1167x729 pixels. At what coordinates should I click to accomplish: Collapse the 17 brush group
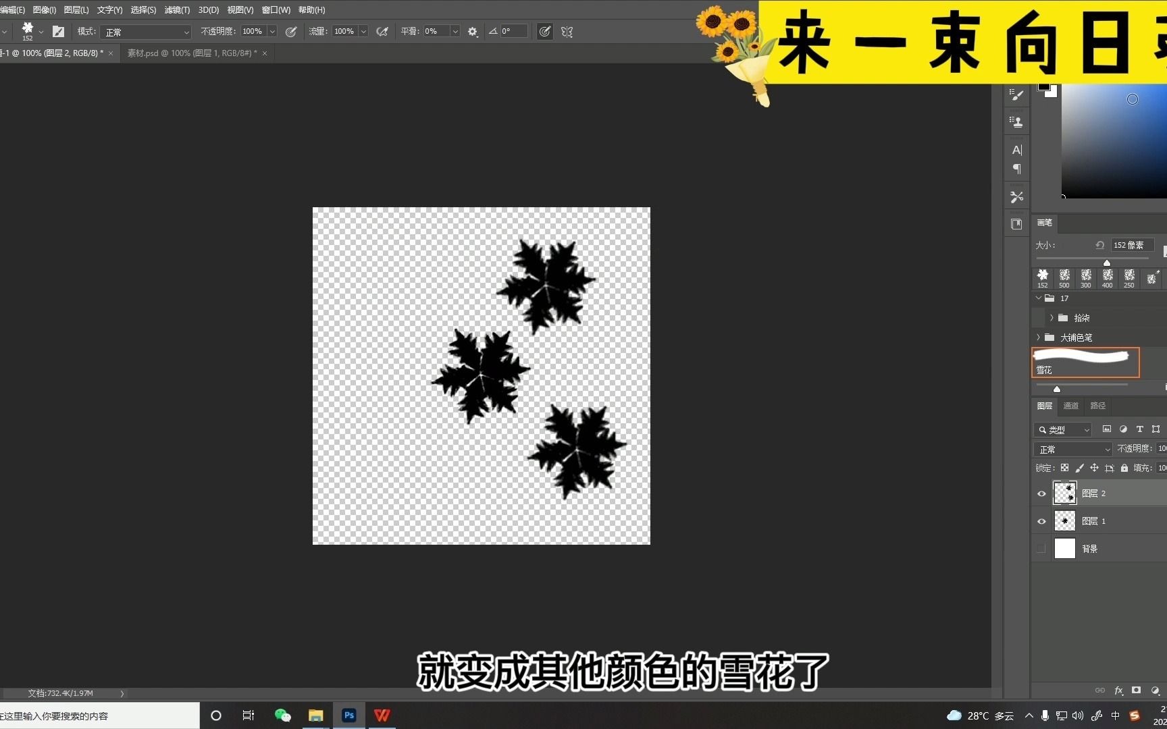click(x=1038, y=298)
